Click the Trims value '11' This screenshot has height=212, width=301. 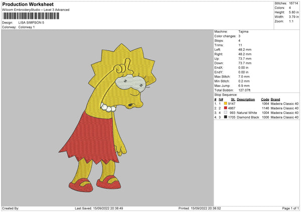[240, 45]
